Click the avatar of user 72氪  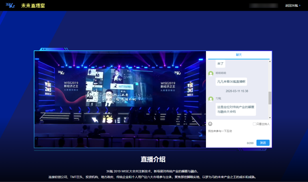[211, 99]
